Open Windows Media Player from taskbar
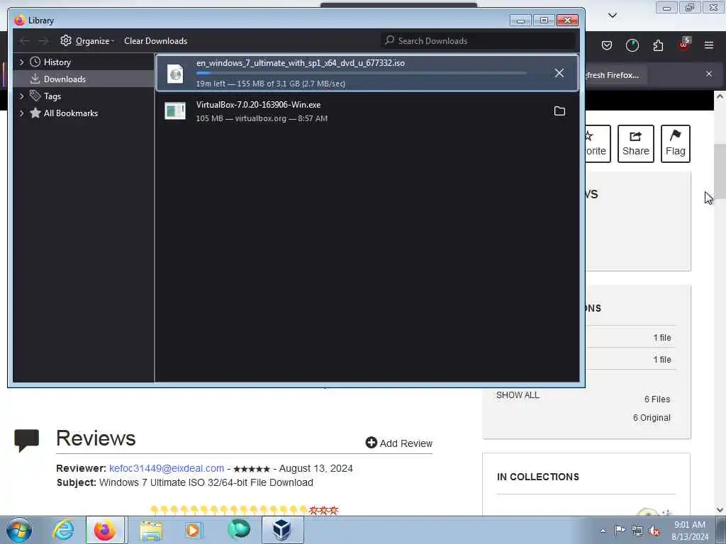This screenshot has height=544, width=726. point(194,531)
